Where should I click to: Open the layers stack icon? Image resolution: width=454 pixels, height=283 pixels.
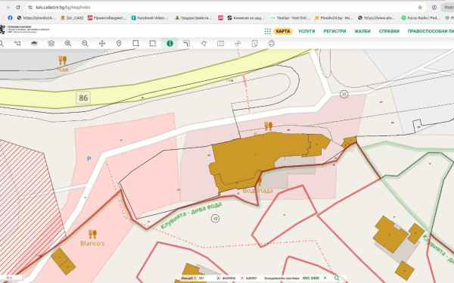point(51,43)
